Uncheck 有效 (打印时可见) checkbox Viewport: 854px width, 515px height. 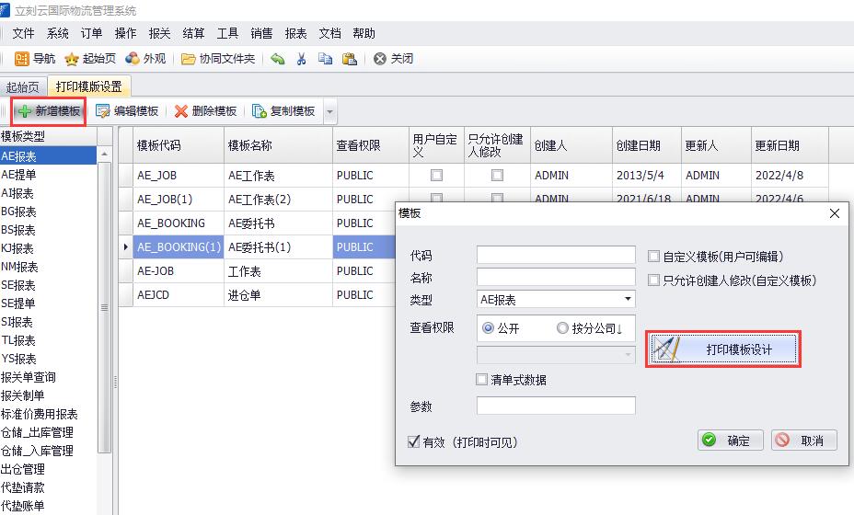point(413,441)
